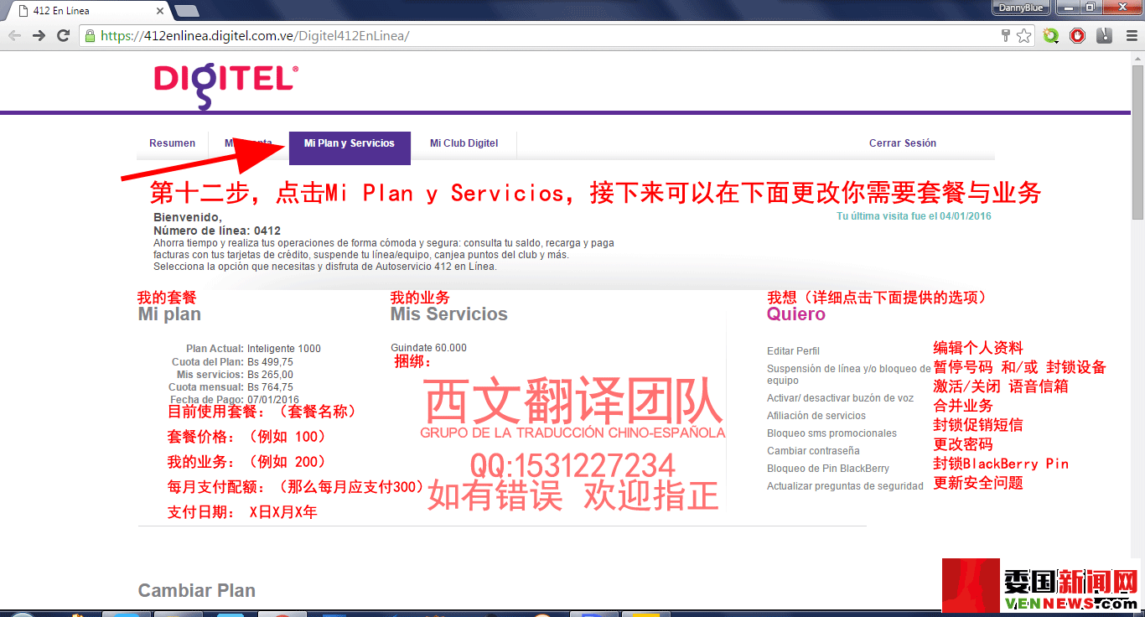Go to the Resumen tab
This screenshot has width=1145, height=617.
172,143
